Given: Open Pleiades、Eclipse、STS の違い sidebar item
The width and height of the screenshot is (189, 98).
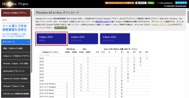Looking at the screenshot, I should click(16, 63).
